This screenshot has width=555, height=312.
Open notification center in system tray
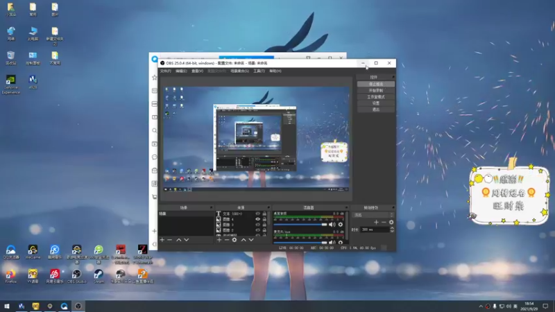pyautogui.click(x=545, y=306)
